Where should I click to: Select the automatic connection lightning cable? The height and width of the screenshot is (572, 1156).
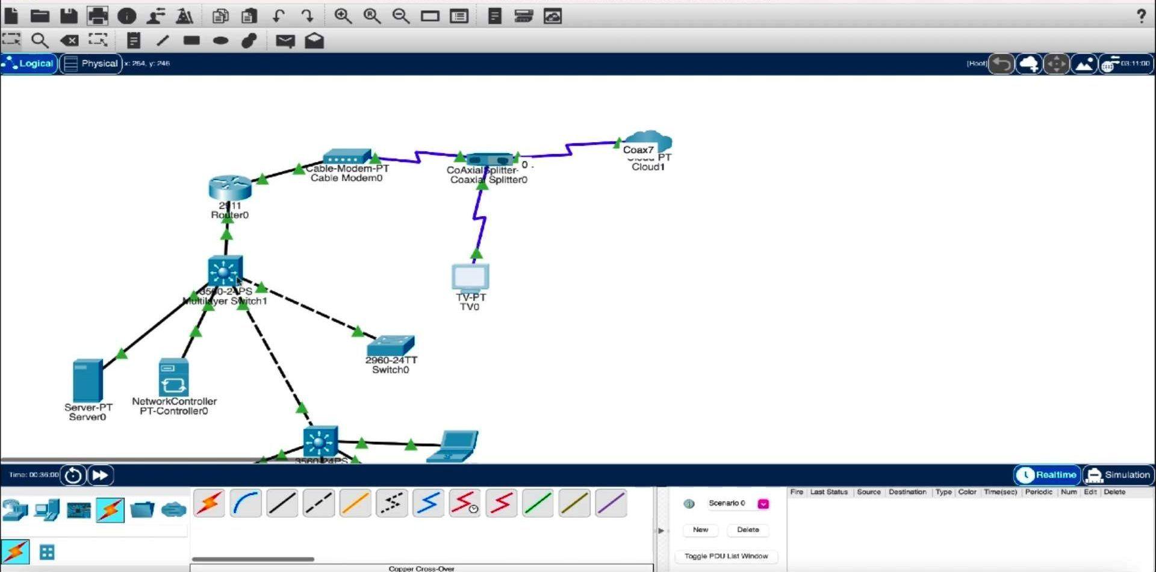point(209,503)
